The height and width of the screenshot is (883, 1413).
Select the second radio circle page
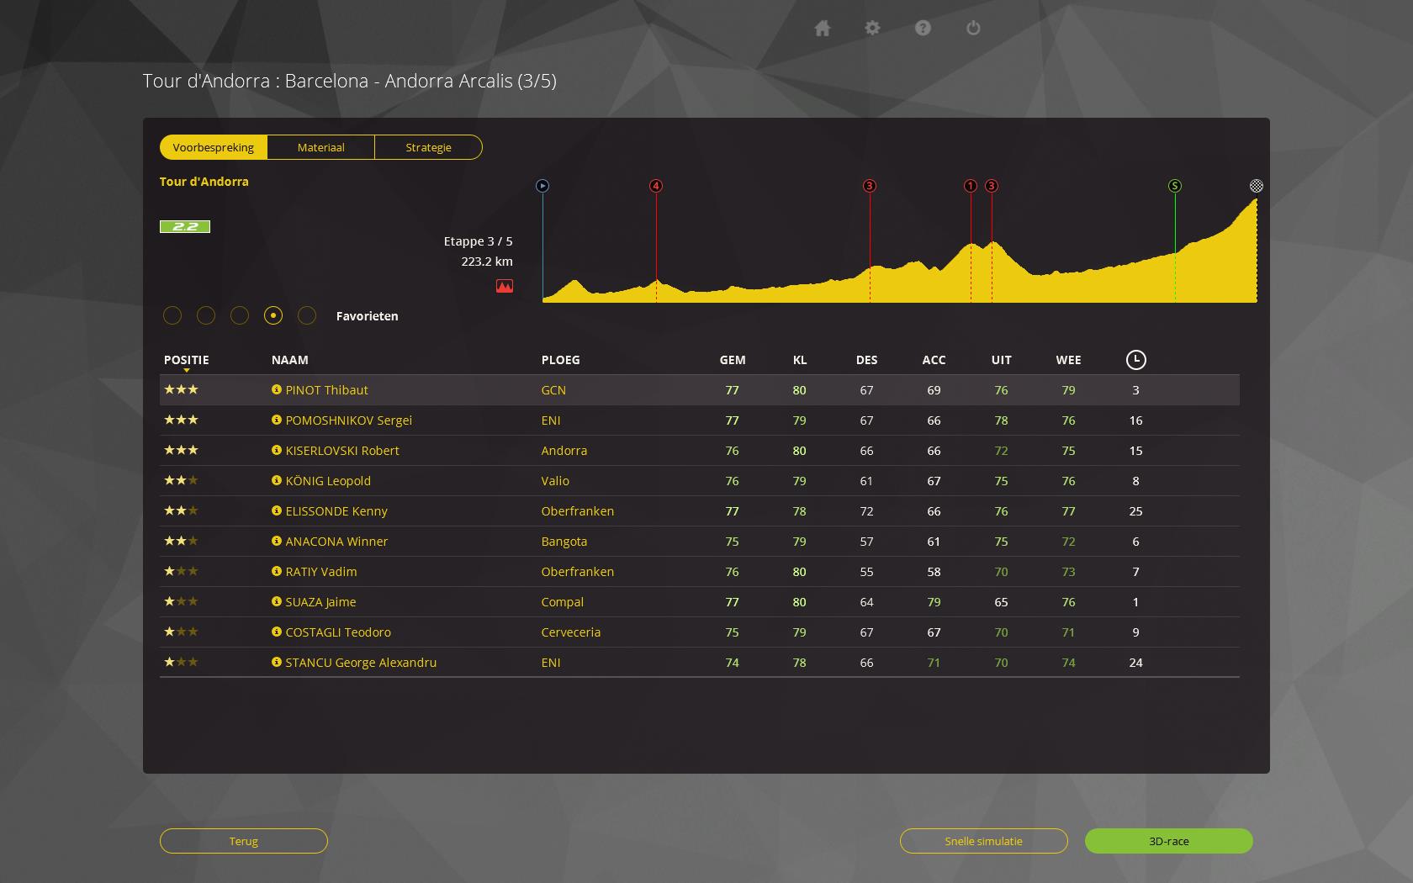coord(206,315)
